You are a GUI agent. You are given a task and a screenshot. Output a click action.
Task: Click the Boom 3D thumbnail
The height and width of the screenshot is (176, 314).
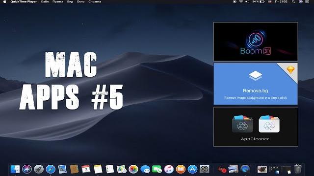(256, 42)
